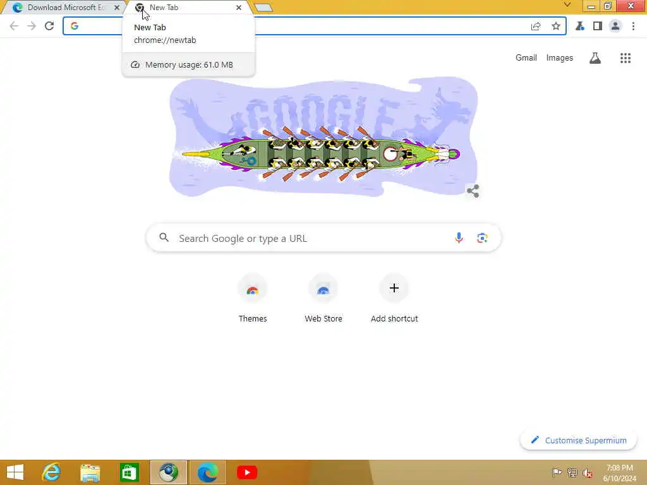Launch Internet Explorer from taskbar
Image resolution: width=647 pixels, height=485 pixels.
[52, 472]
